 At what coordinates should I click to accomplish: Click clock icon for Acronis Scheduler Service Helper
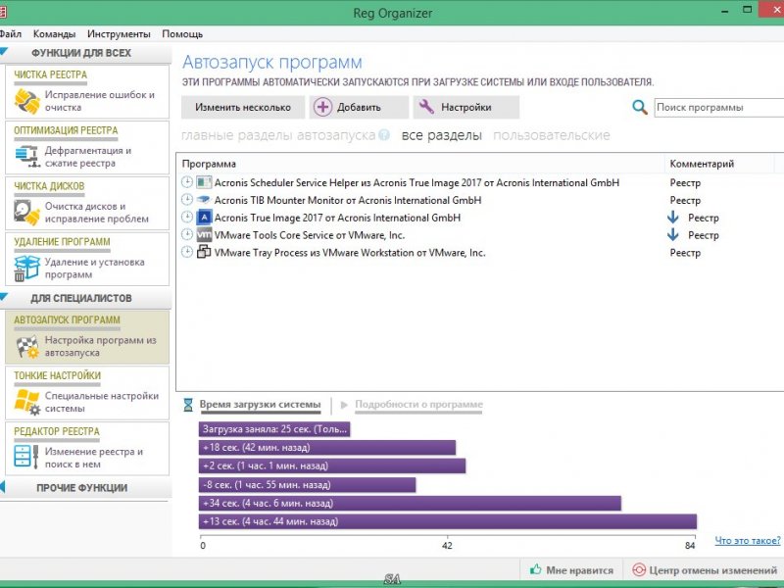coord(187,182)
